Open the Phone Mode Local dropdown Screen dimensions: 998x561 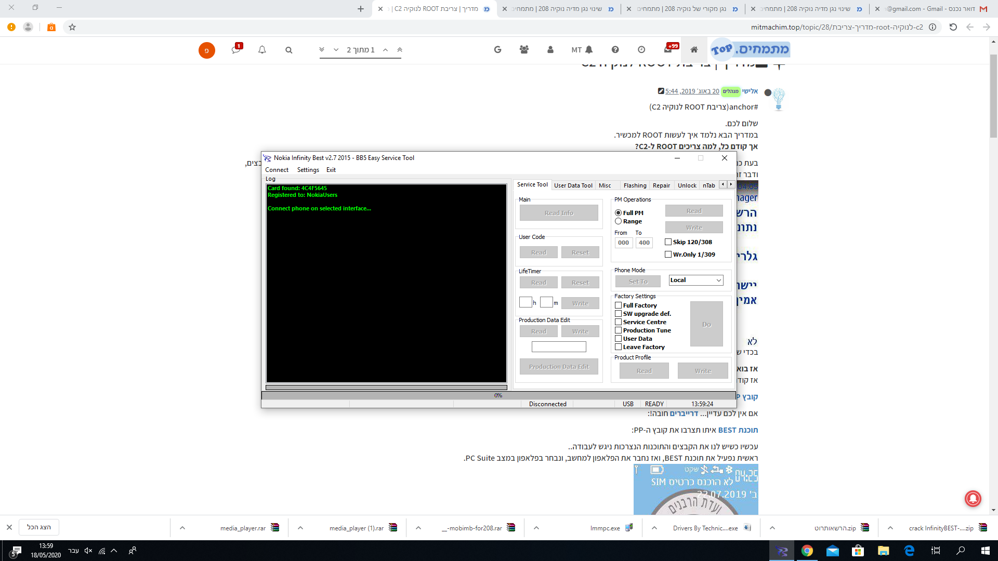pos(696,280)
